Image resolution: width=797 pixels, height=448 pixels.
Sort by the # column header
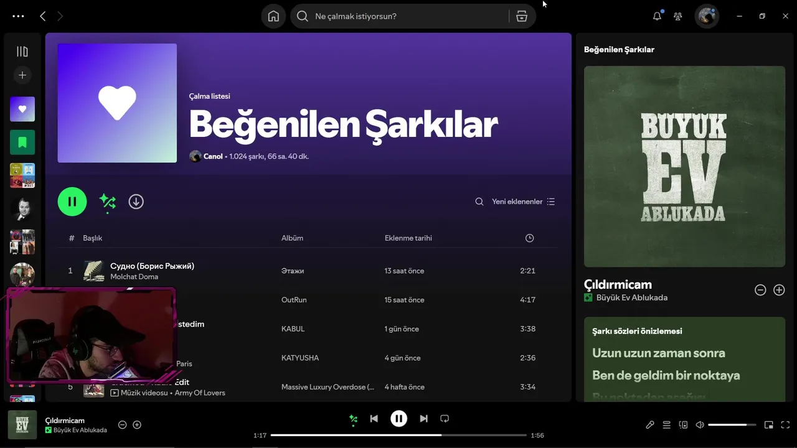pos(72,238)
